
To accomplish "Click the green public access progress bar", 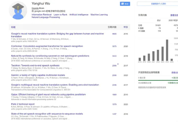I will point(158,80).
